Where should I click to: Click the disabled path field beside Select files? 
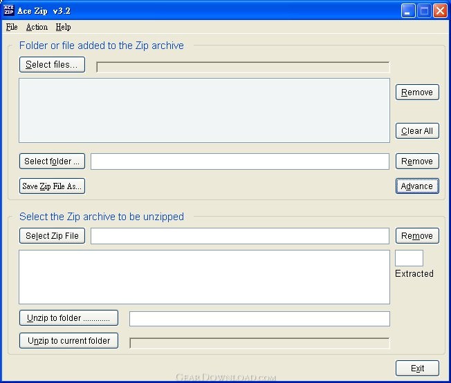[x=243, y=67]
